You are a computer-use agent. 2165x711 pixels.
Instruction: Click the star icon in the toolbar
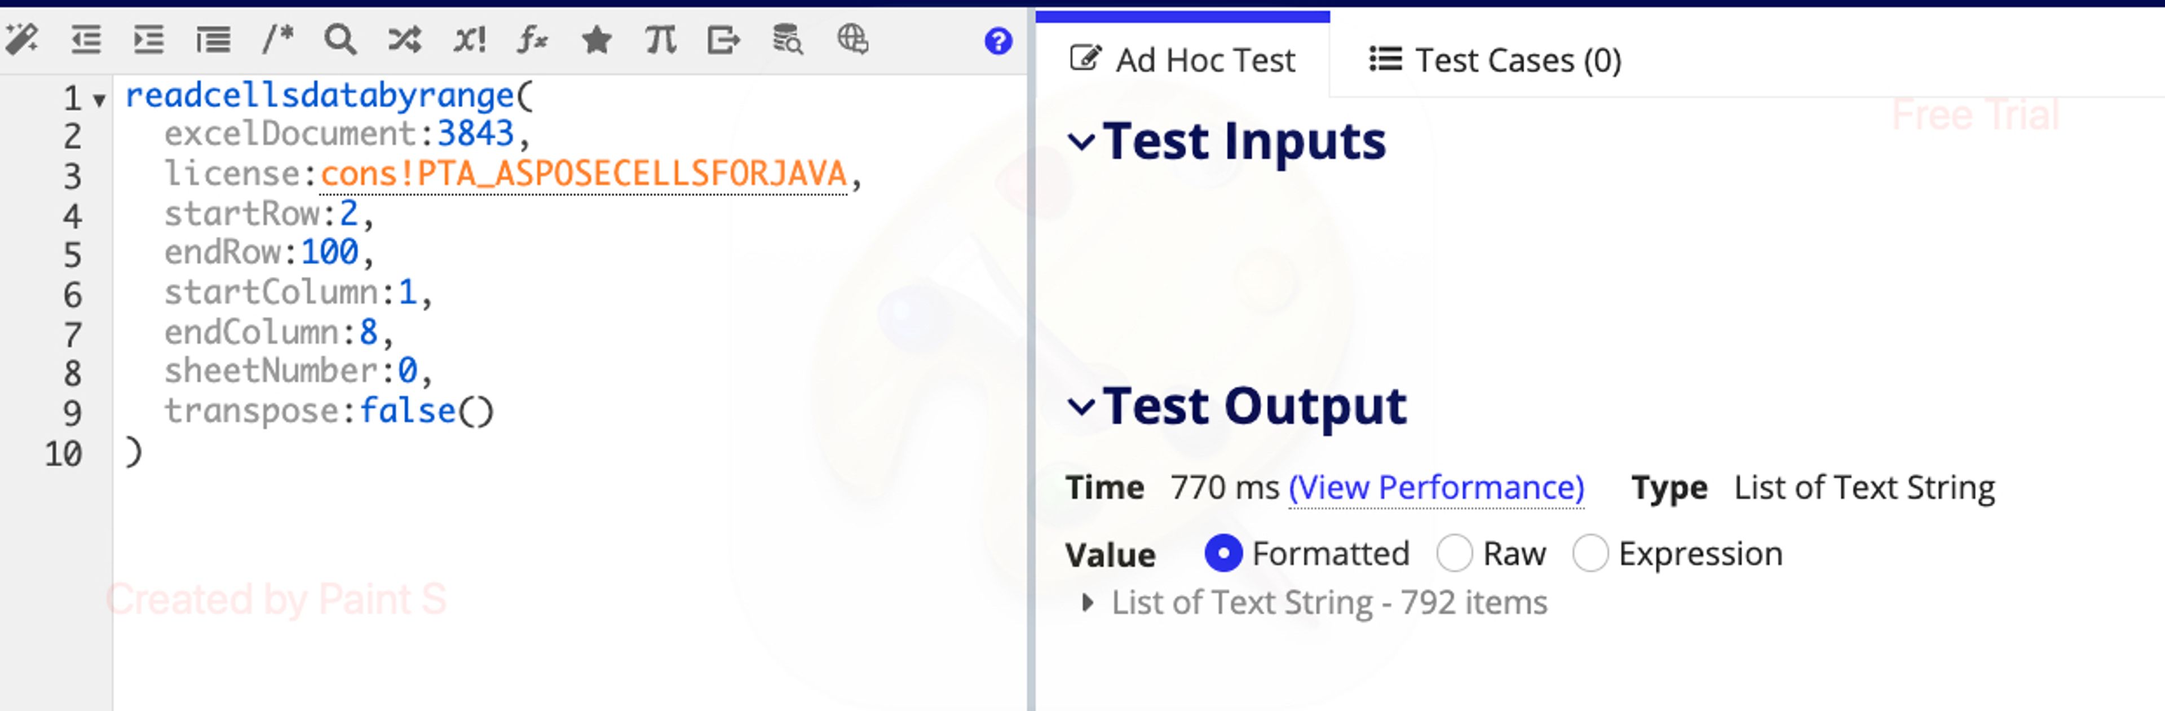coord(597,39)
